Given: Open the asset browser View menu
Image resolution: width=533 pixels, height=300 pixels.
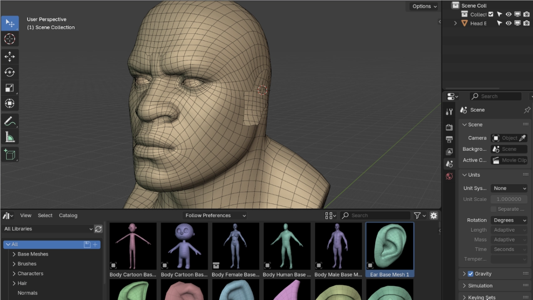Looking at the screenshot, I should 26,215.
